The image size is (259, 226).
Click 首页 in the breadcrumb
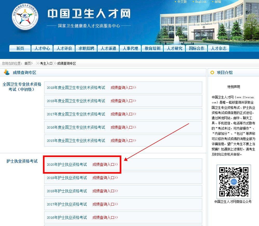click(28, 63)
